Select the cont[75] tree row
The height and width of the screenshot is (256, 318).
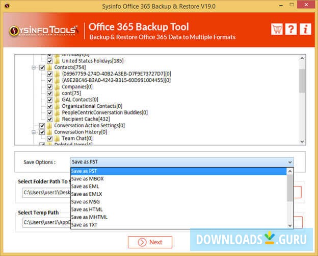(x=71, y=93)
